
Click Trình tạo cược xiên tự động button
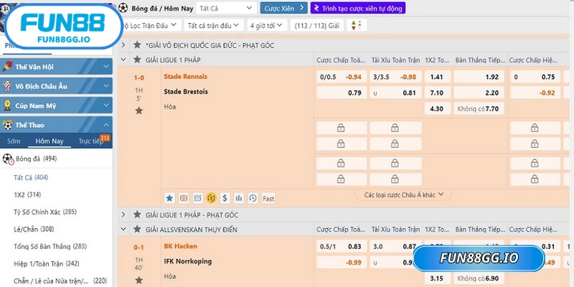point(358,8)
